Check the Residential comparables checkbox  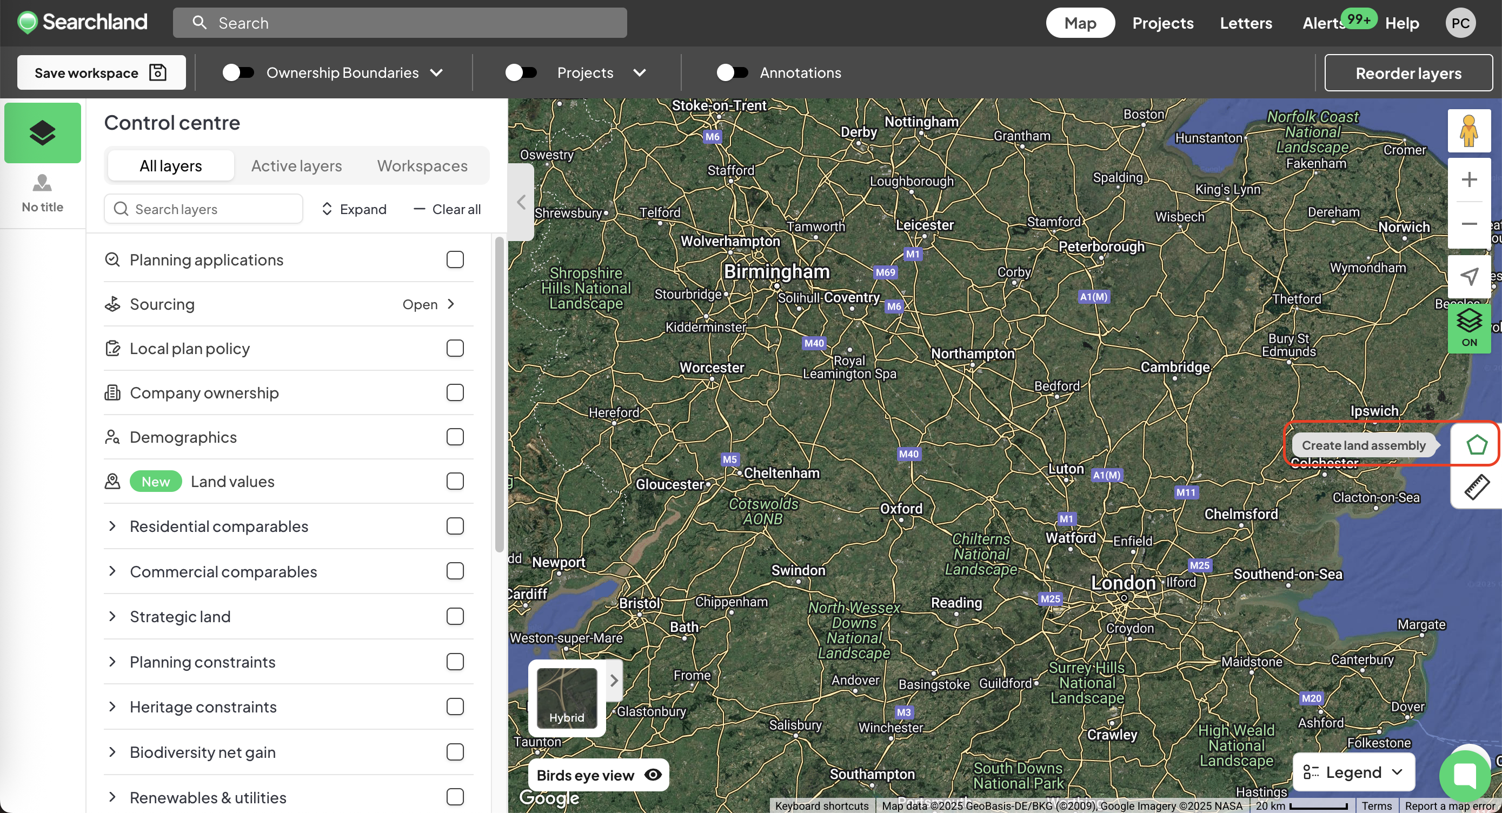pyautogui.click(x=455, y=525)
